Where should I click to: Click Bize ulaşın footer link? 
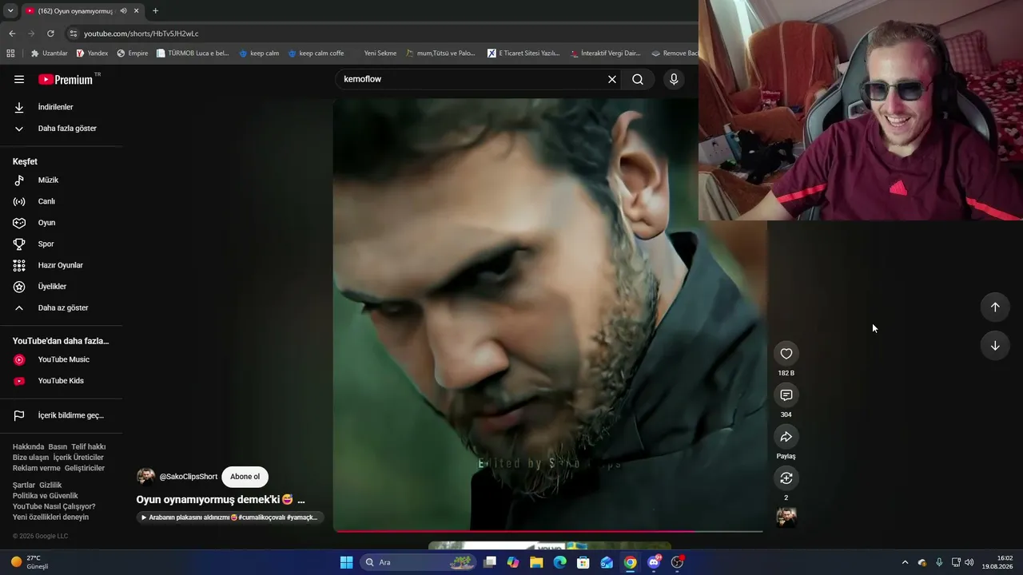pos(30,458)
